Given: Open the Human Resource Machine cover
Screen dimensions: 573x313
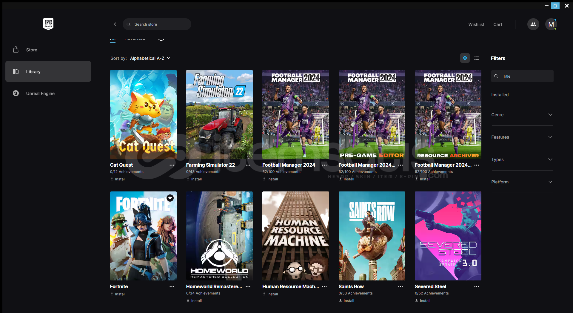Looking at the screenshot, I should (x=296, y=236).
